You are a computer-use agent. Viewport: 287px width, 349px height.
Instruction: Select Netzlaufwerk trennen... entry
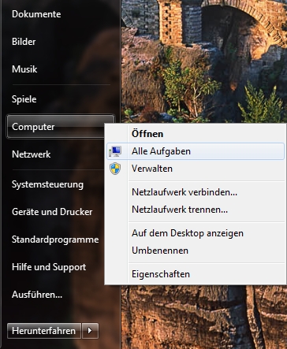[195, 210]
